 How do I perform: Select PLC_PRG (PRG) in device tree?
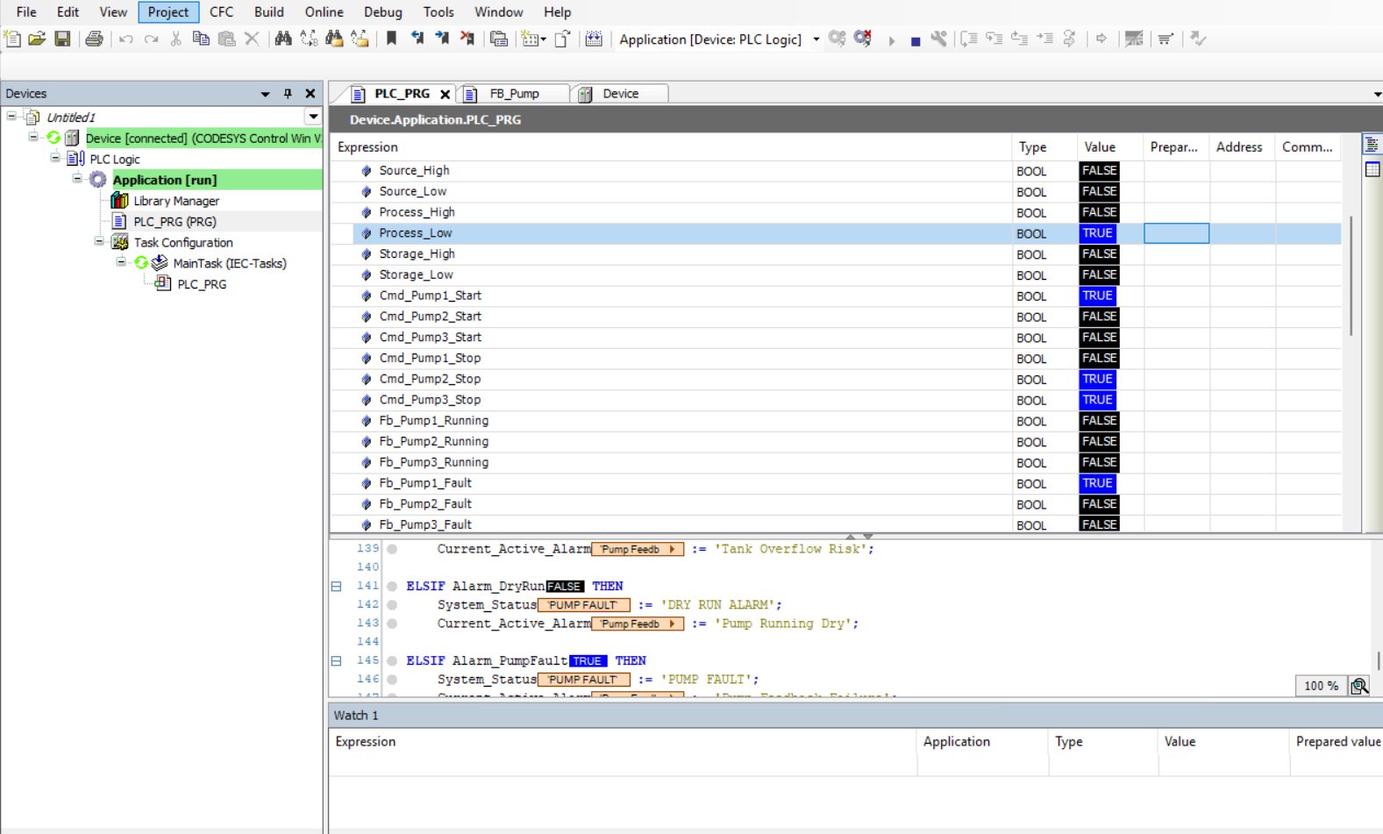pos(175,222)
